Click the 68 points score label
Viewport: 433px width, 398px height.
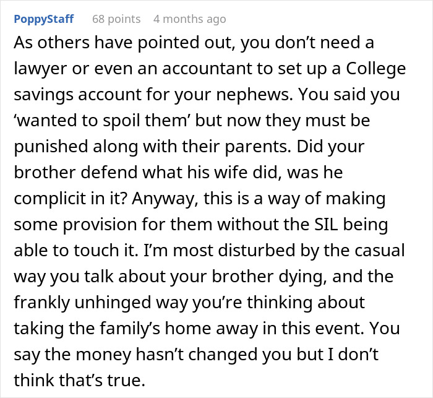[116, 19]
